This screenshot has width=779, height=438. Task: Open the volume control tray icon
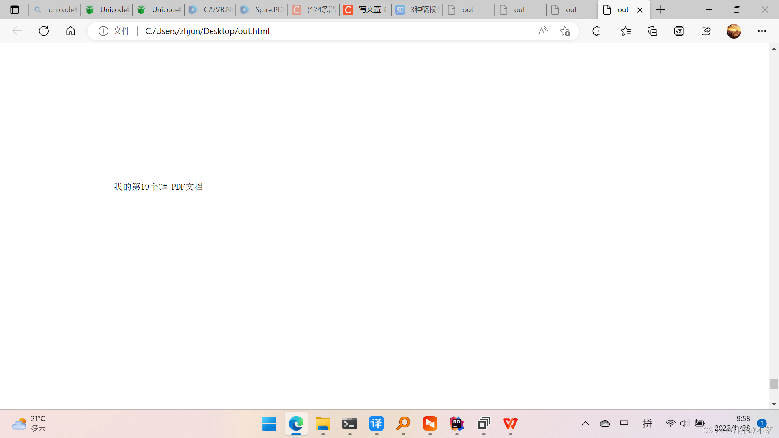coord(684,423)
